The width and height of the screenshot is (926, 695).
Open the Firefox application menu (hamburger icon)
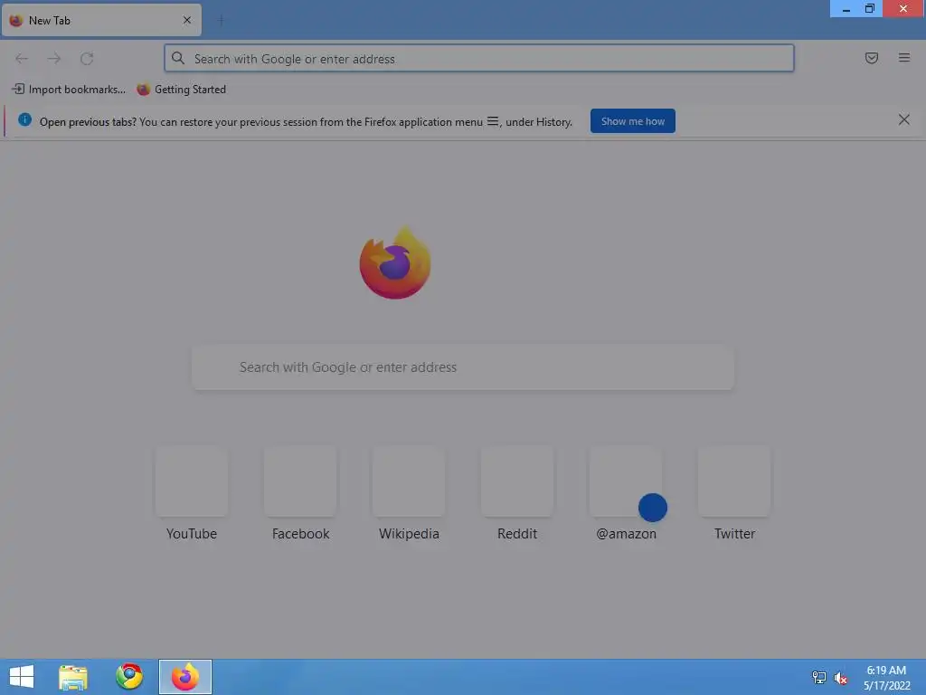click(x=903, y=58)
